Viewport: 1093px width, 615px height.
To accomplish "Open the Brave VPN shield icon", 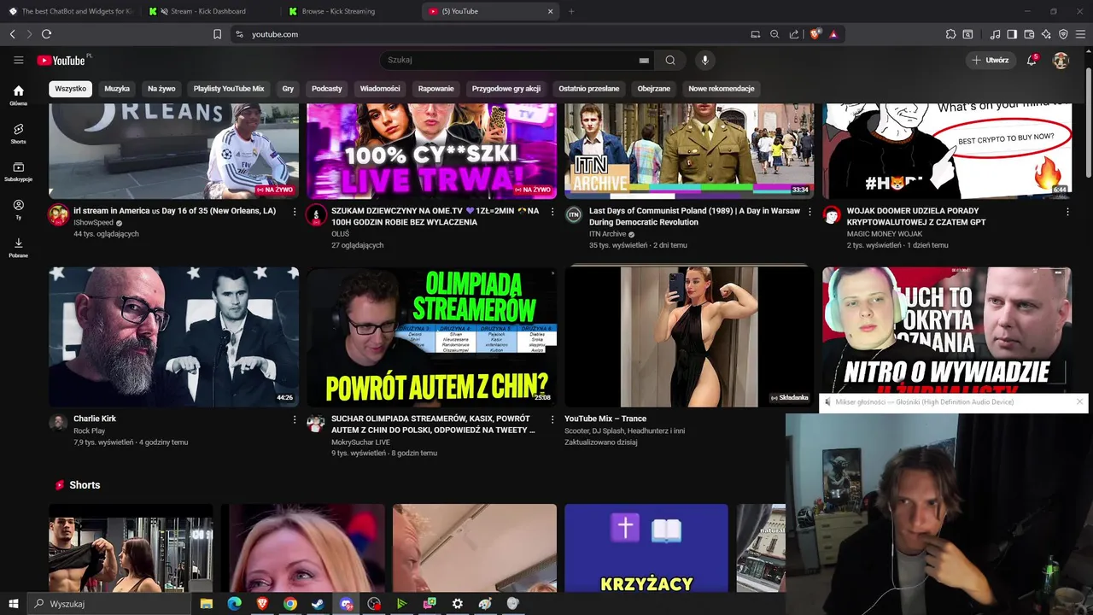I will 1063,34.
